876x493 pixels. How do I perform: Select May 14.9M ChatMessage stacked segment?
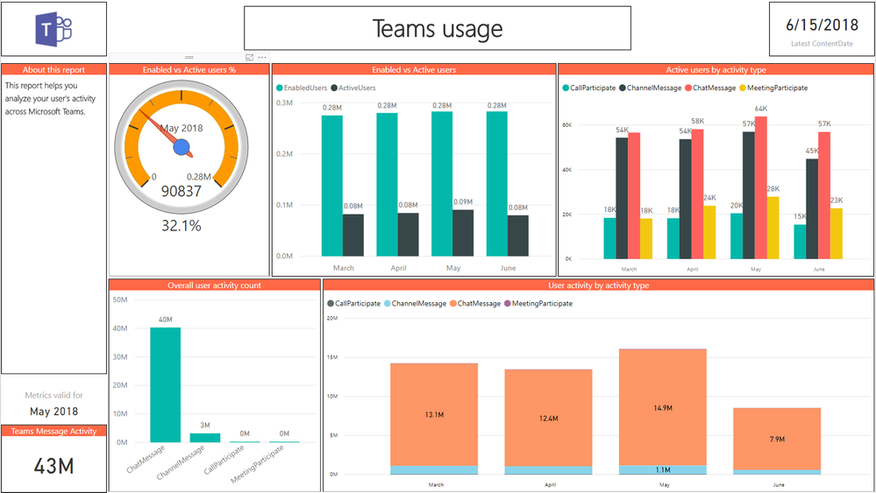point(663,407)
